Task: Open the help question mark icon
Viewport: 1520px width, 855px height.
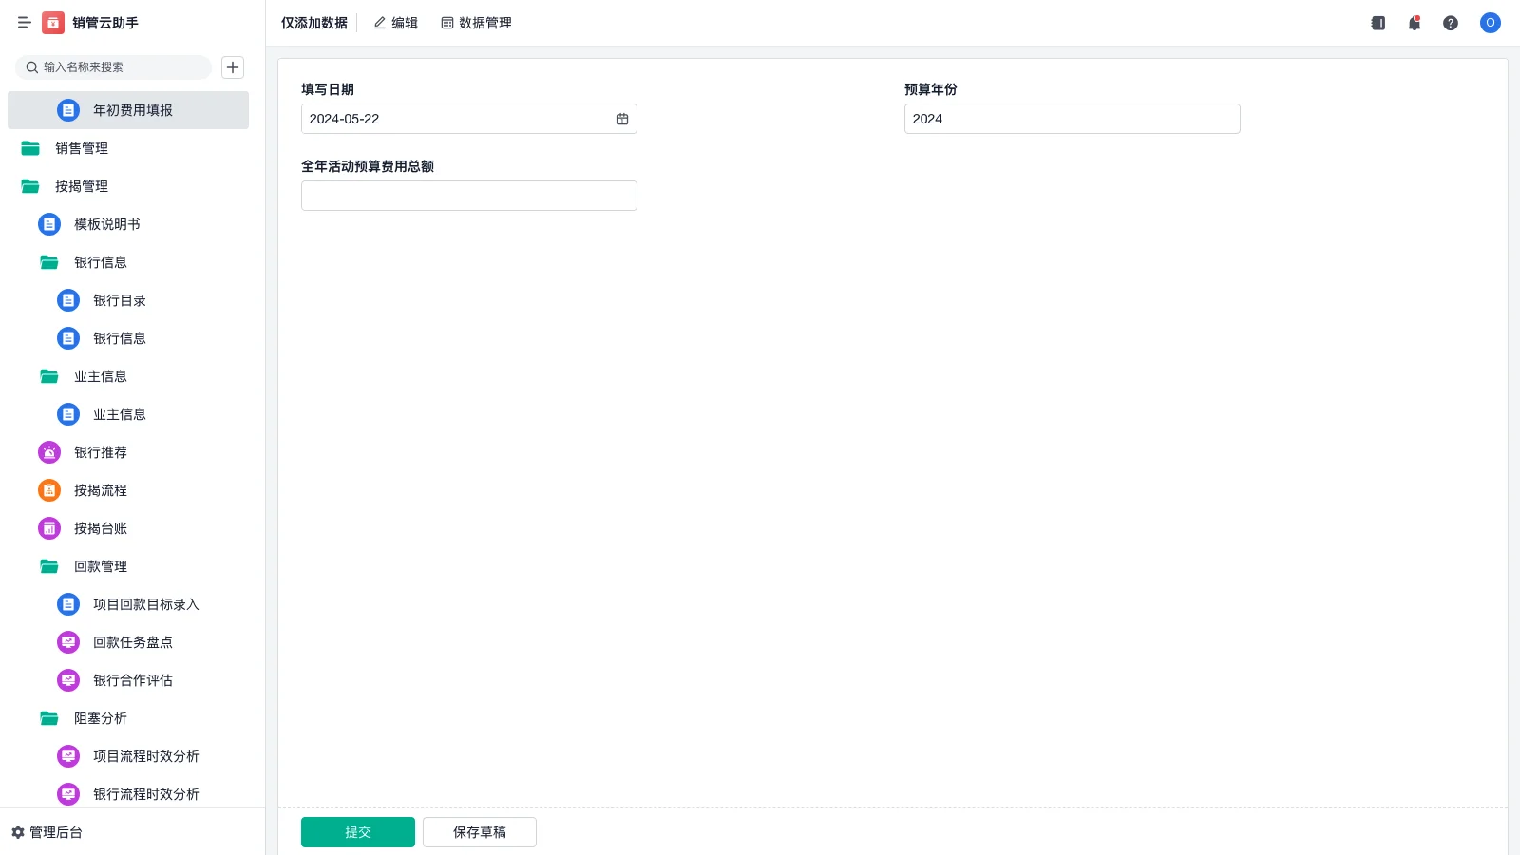Action: 1451,23
